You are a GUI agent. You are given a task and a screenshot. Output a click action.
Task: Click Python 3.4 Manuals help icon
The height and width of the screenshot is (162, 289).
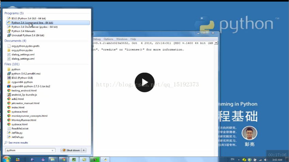9,31
